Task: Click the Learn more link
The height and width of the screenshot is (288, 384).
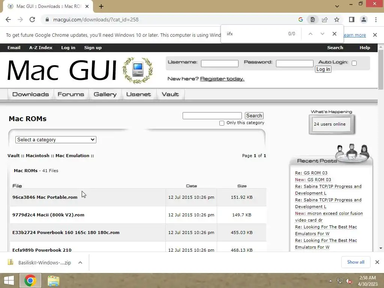Action: tap(355, 35)
